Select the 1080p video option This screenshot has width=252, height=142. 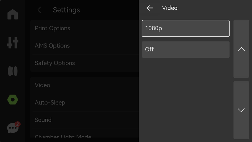186,29
